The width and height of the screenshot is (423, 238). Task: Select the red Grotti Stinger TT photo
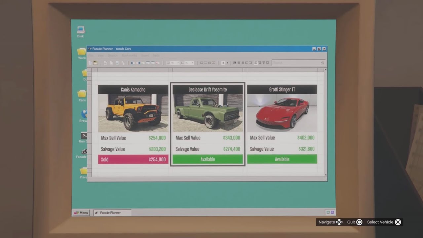click(x=282, y=113)
